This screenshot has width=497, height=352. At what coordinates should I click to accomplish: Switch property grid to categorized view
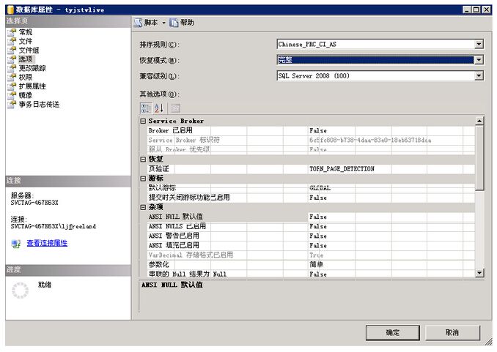point(145,108)
